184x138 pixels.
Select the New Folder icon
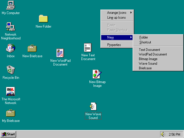(x=43, y=18)
